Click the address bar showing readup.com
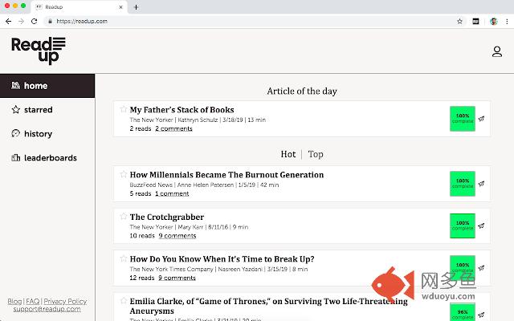Viewport: 514px width, 321px height. [x=255, y=22]
